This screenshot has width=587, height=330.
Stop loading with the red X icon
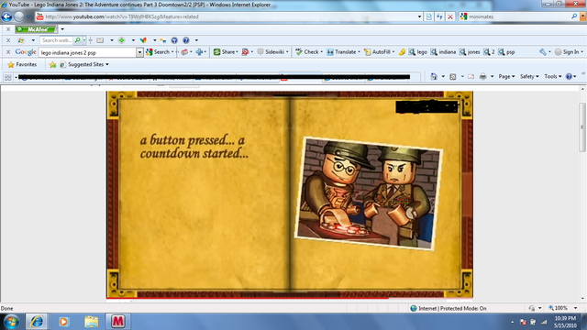tap(450, 16)
